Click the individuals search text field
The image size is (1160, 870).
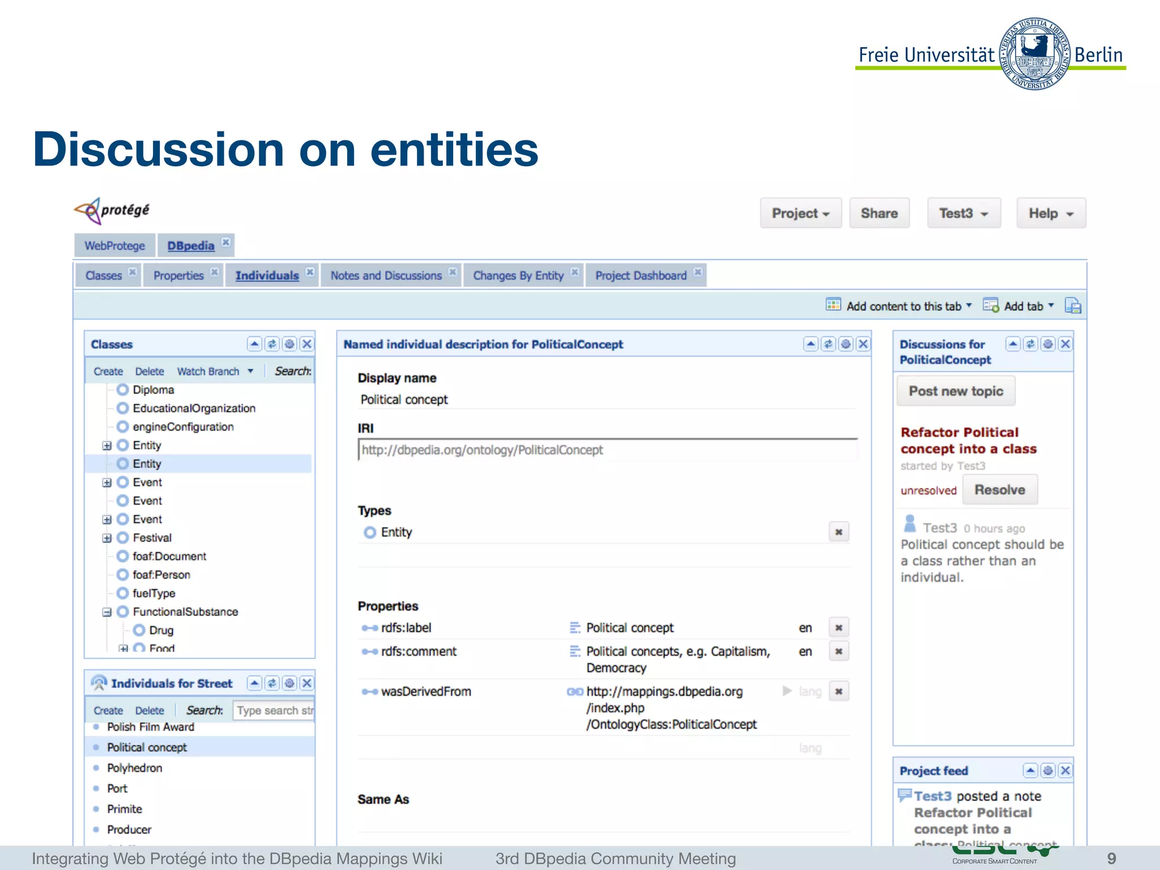[274, 710]
